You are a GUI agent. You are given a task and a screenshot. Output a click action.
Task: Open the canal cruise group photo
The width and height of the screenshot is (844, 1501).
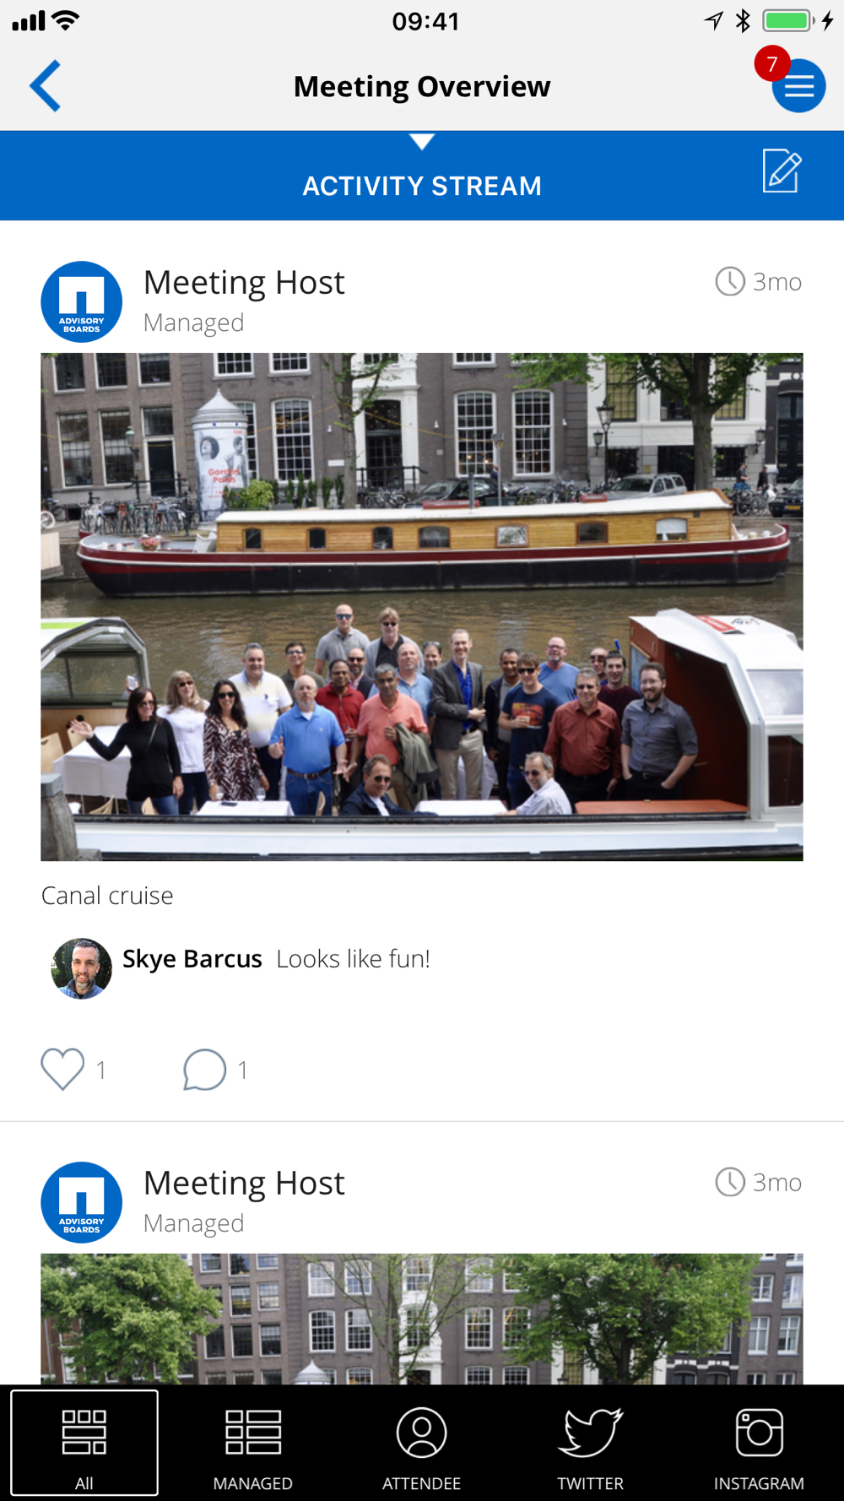tap(422, 607)
